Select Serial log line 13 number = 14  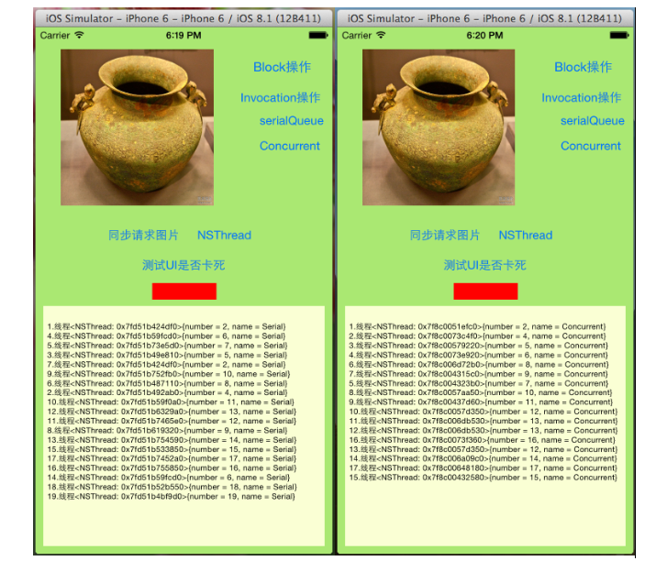click(x=172, y=440)
